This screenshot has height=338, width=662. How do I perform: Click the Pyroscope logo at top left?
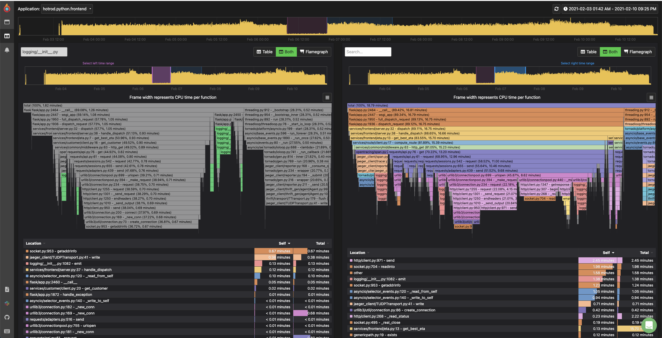click(x=7, y=8)
